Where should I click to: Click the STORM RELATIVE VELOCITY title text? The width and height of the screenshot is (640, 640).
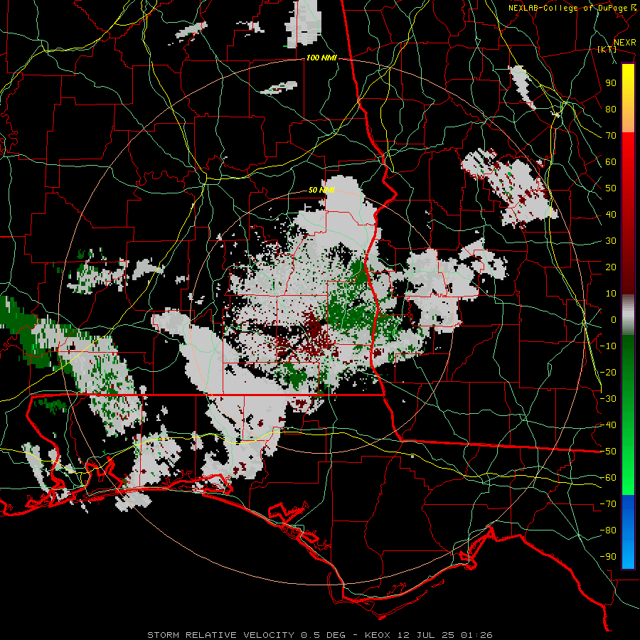coord(220,635)
